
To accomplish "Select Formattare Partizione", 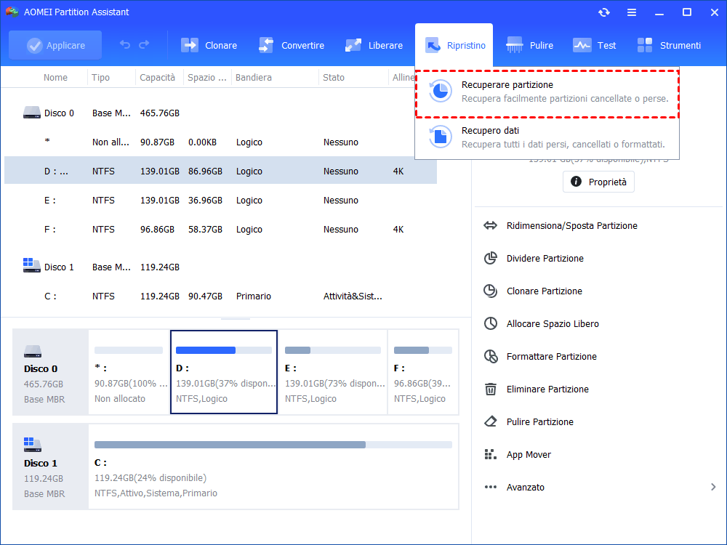I will click(x=551, y=356).
